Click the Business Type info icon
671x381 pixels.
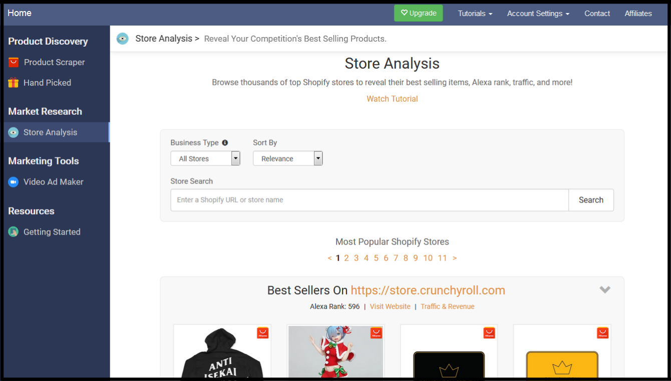coord(225,143)
